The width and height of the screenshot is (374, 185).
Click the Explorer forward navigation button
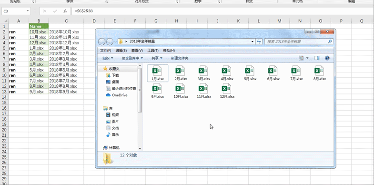[x=110, y=41]
